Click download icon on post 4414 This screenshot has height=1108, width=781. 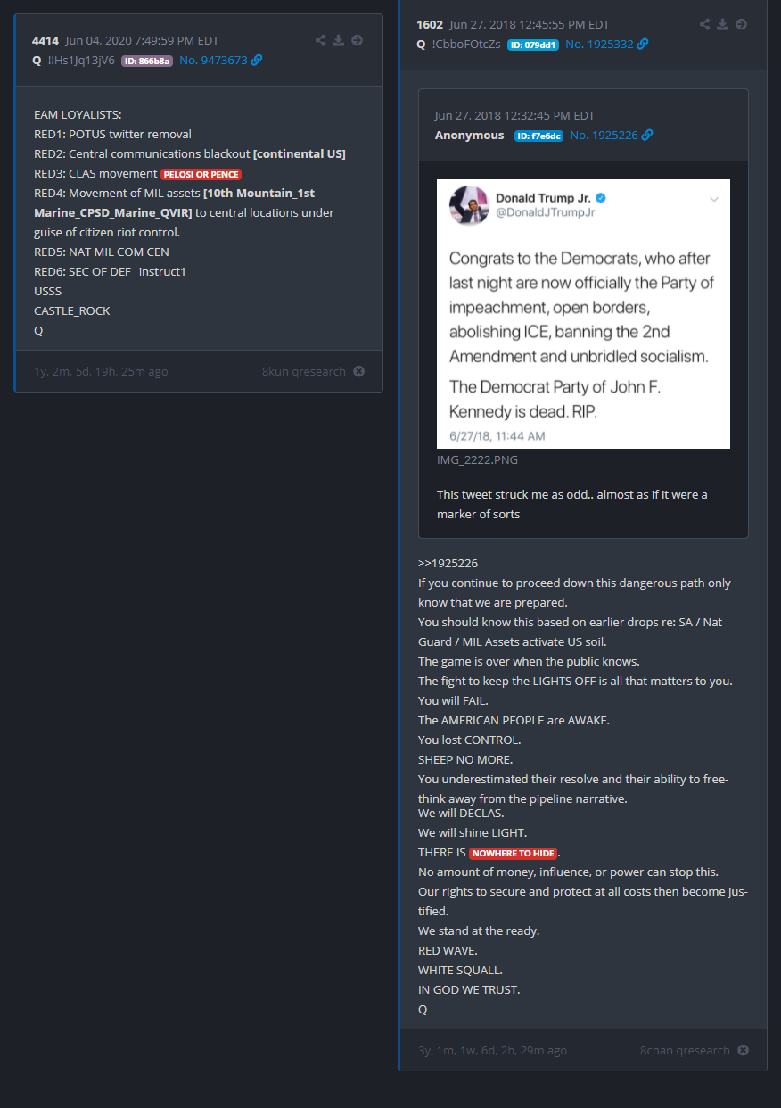339,40
